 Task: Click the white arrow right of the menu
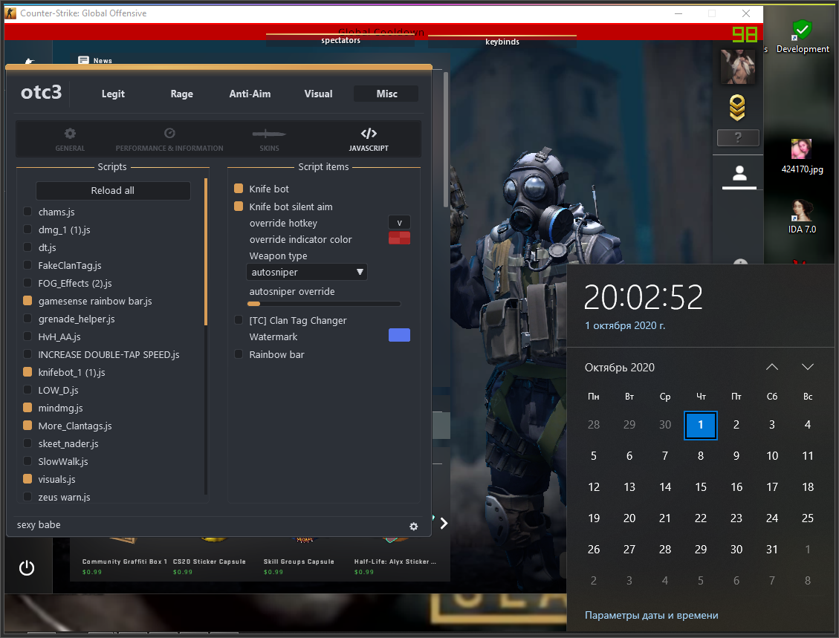coord(444,523)
